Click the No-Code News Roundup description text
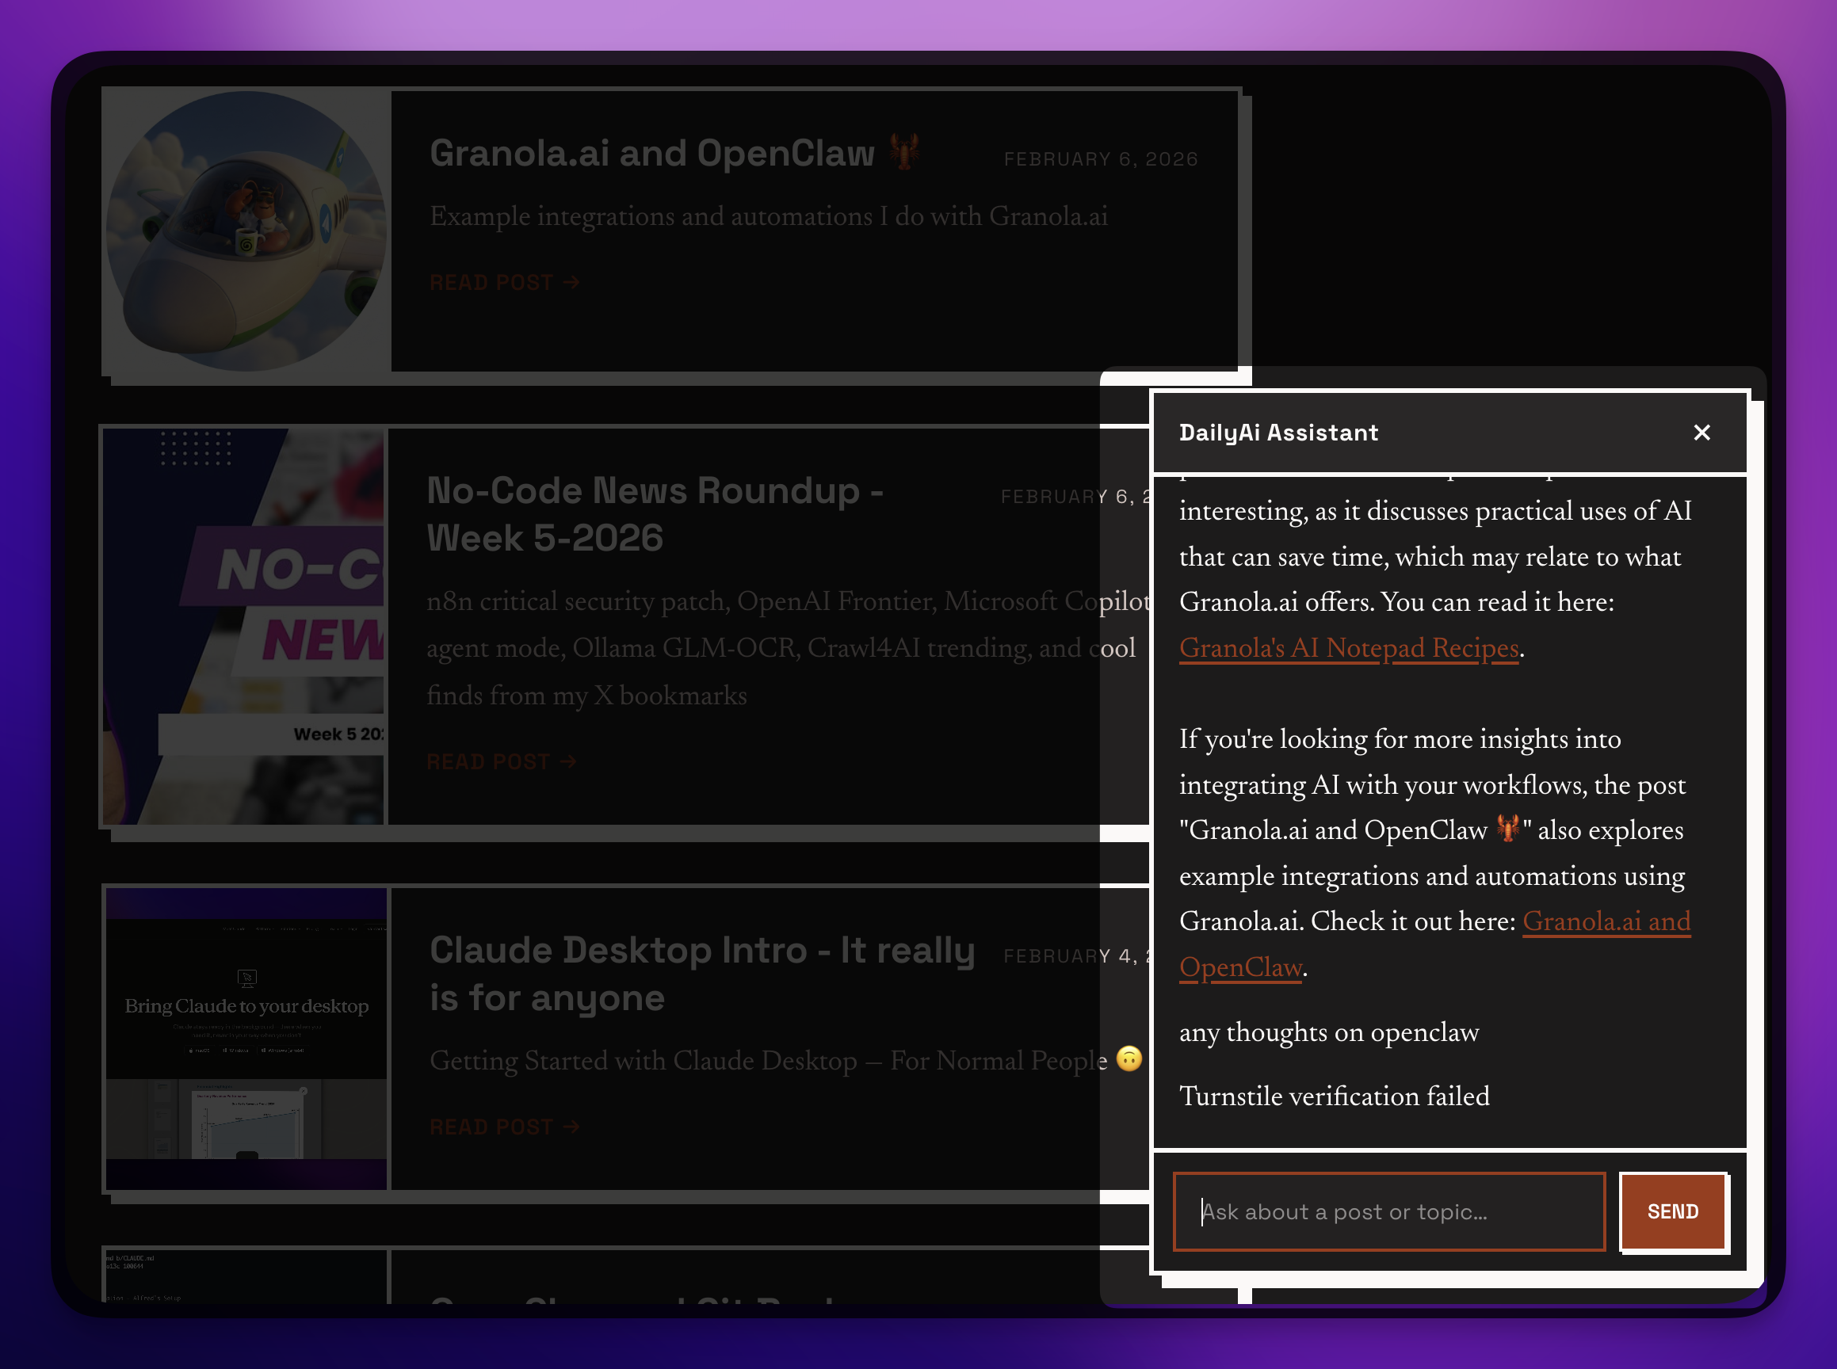 788,648
